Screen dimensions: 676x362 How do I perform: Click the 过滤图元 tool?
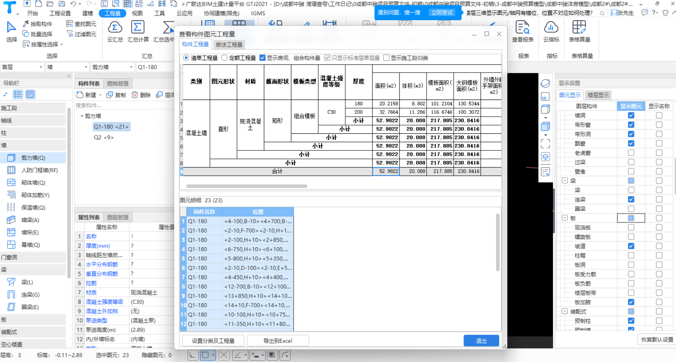click(x=81, y=34)
